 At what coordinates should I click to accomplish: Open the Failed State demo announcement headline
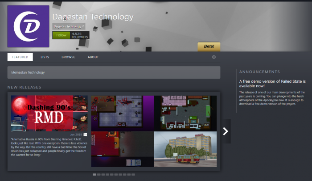pyautogui.click(x=272, y=84)
